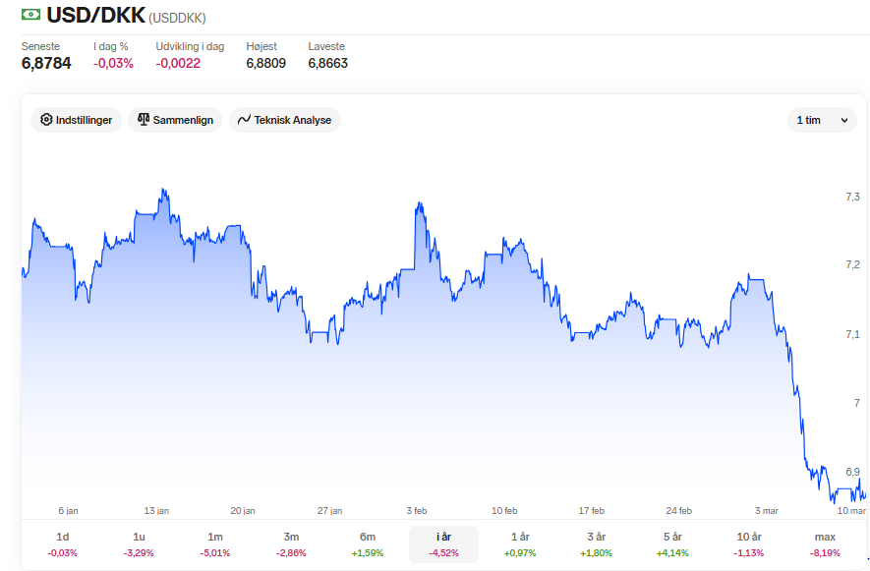
Task: Click the 7,3 y-axis label
Action: coord(853,197)
